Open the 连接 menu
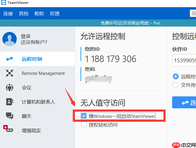The width and height of the screenshot is (196, 148). pos(8,13)
